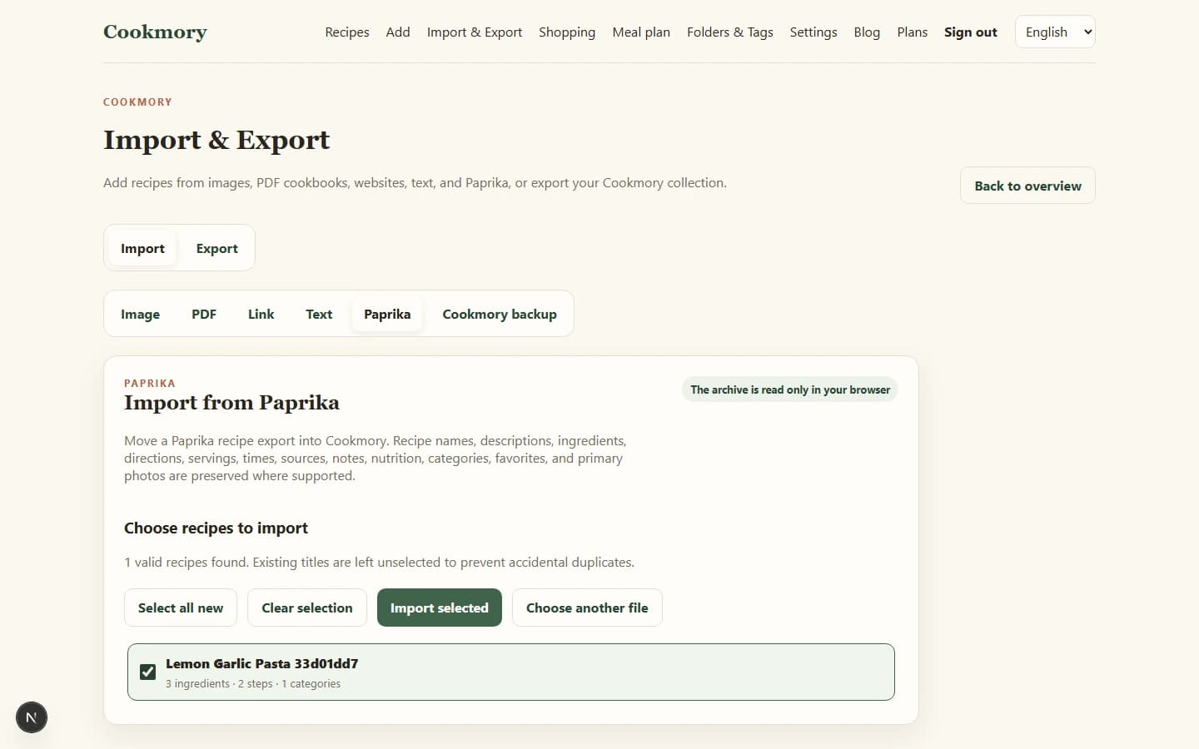
Task: Click '3 ingredients · 2 steps · 1 categories' text
Action: (253, 683)
